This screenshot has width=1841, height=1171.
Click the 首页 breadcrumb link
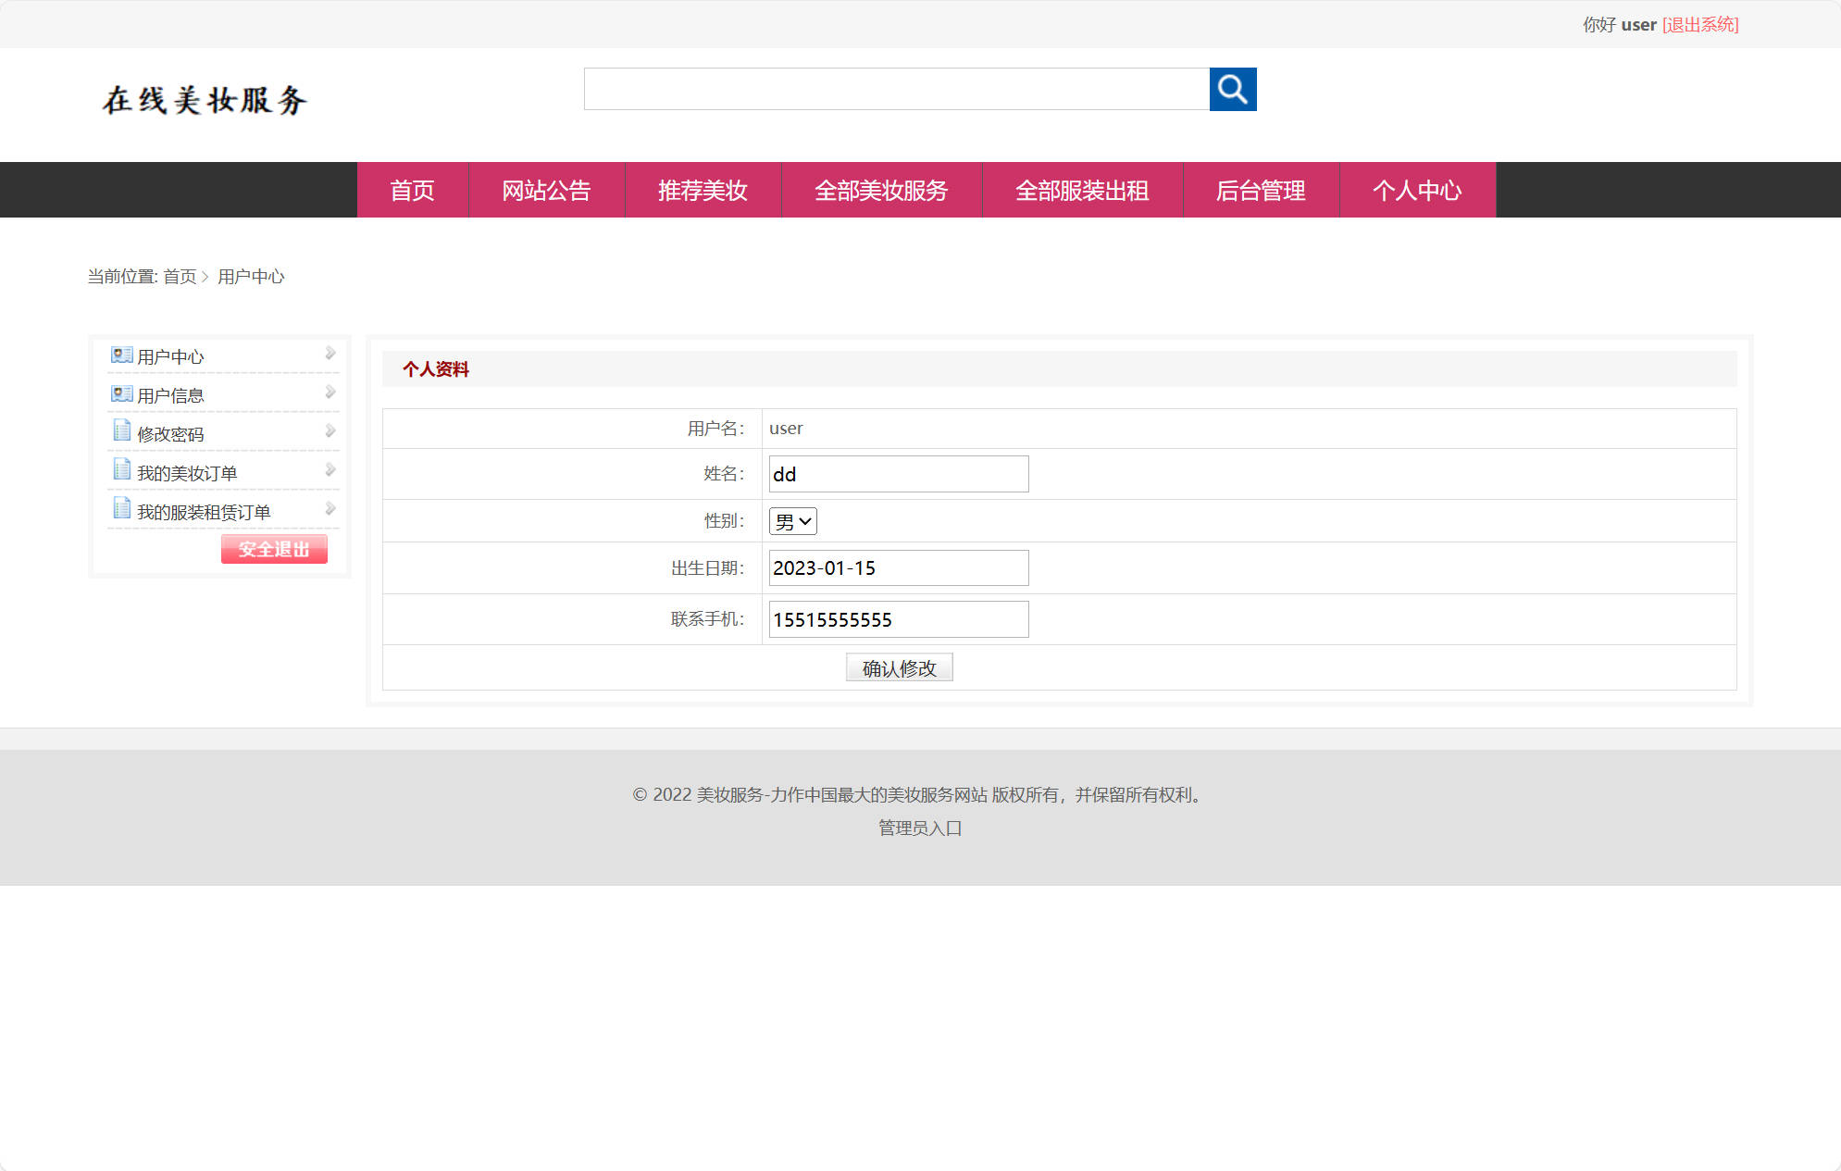coord(180,277)
